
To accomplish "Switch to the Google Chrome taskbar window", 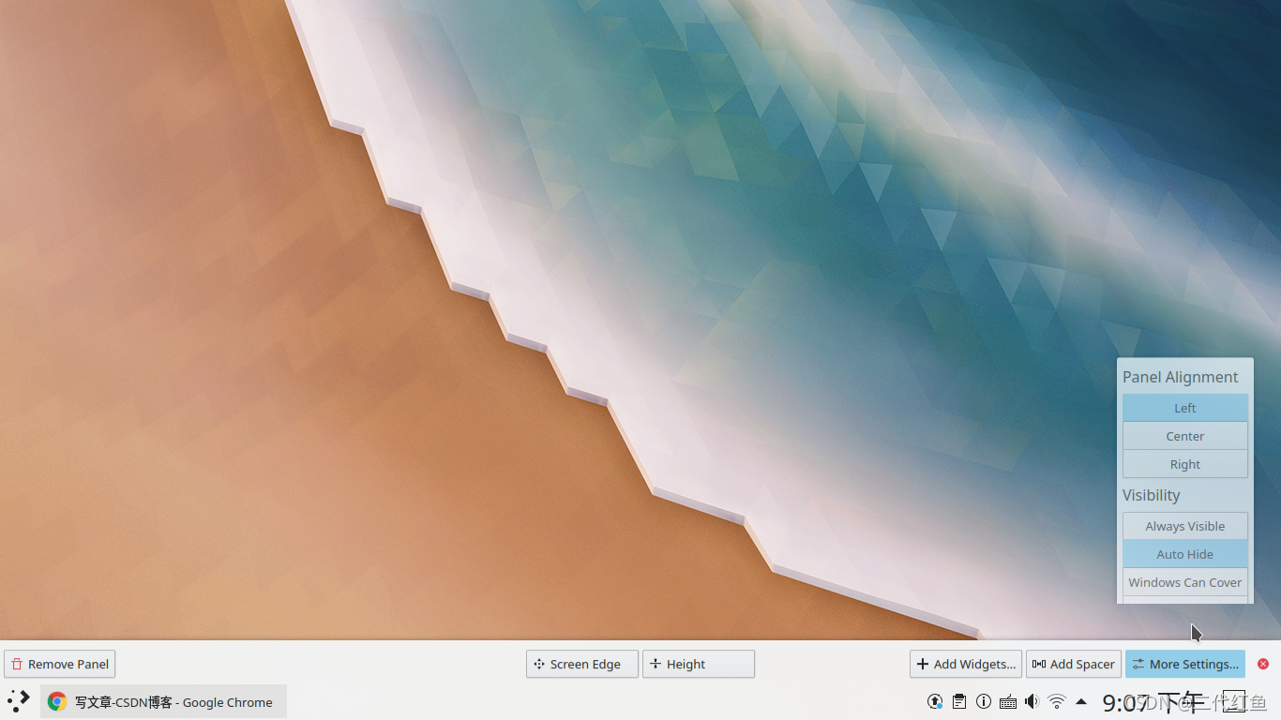I will pyautogui.click(x=163, y=701).
